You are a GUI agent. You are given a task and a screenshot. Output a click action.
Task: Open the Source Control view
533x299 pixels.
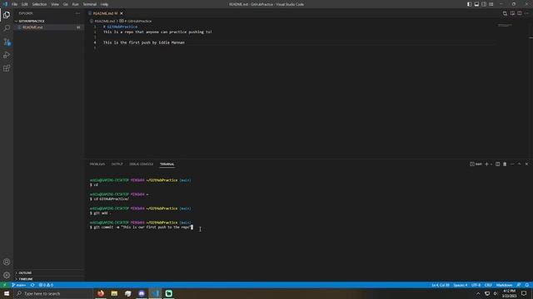coord(7,42)
